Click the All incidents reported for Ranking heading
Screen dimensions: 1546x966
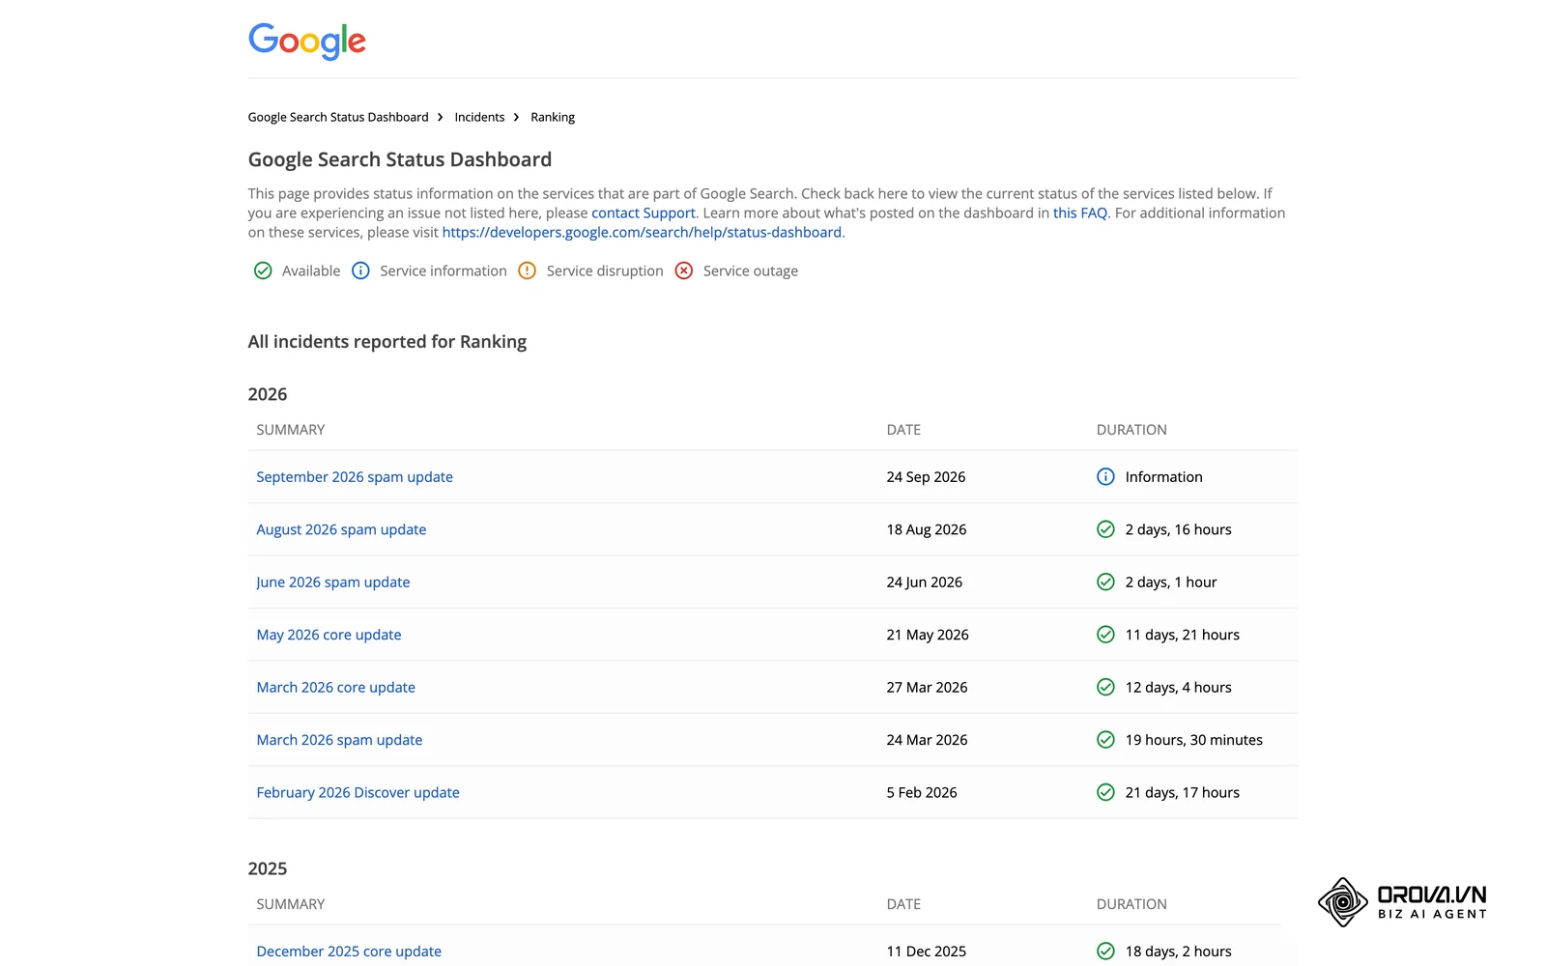[x=387, y=342]
